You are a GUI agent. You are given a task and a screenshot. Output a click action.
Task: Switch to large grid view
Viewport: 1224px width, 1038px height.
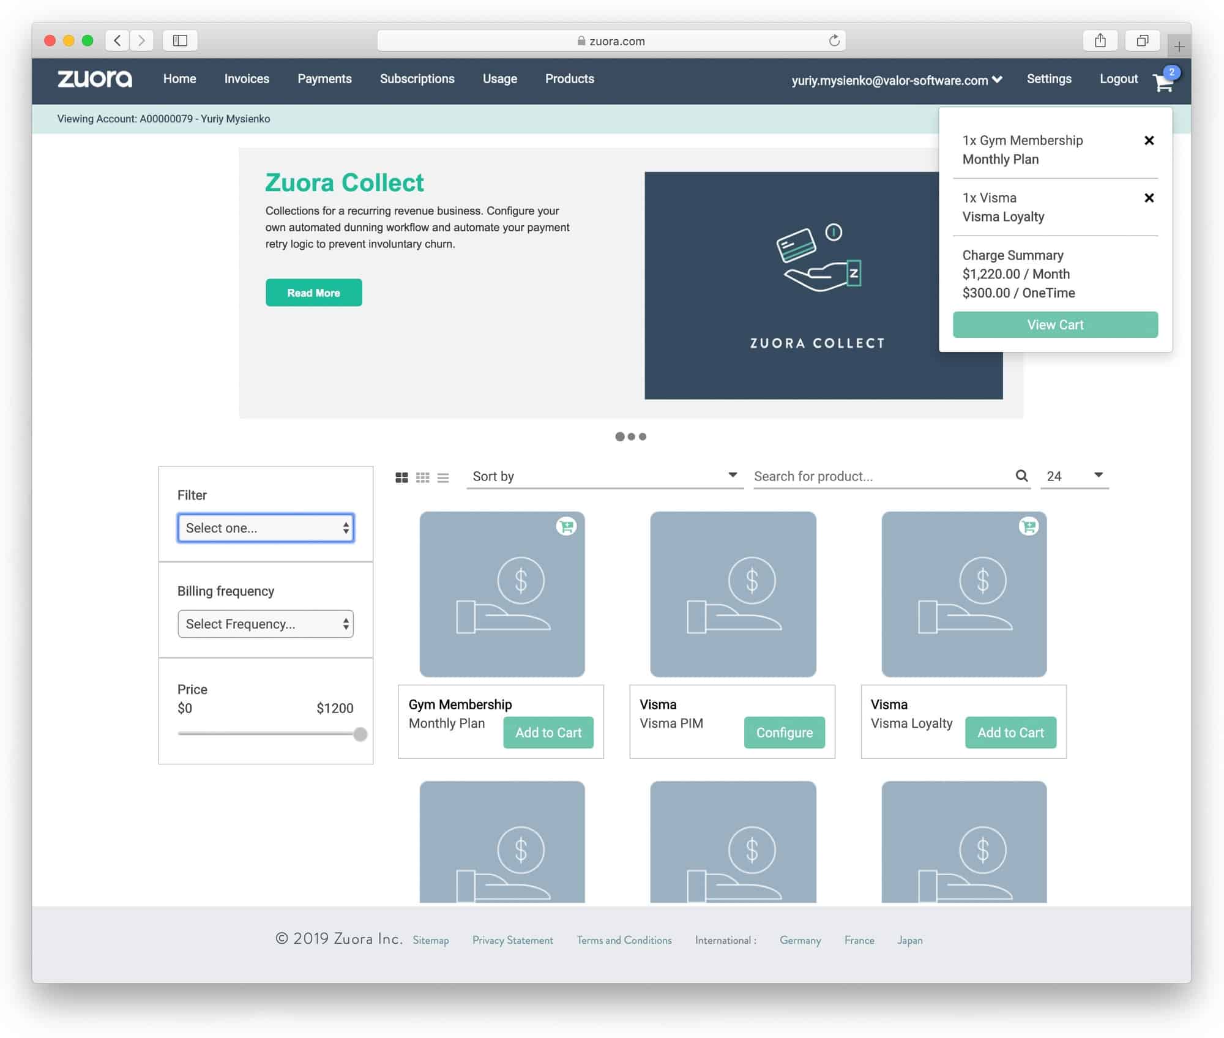(401, 477)
